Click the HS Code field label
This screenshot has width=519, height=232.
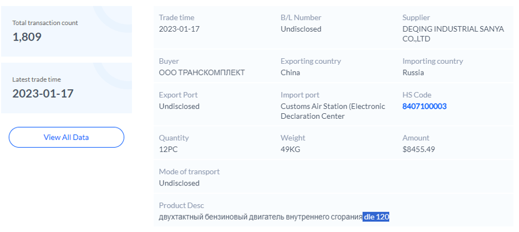416,95
